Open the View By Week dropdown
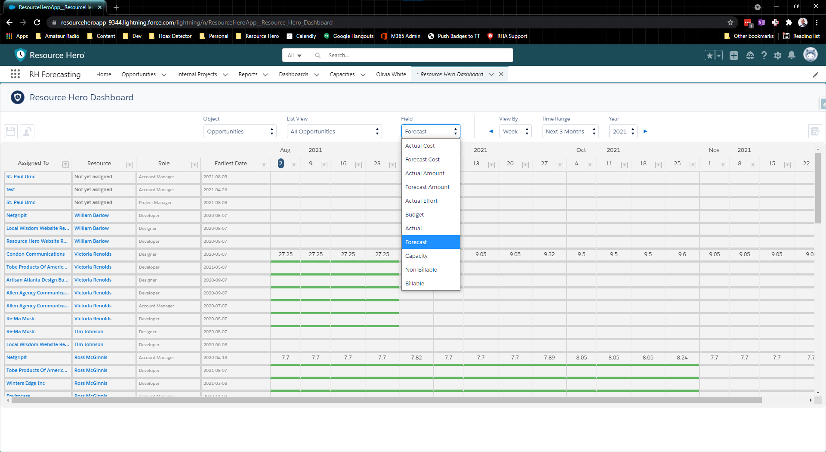Image resolution: width=826 pixels, height=452 pixels. [x=515, y=131]
